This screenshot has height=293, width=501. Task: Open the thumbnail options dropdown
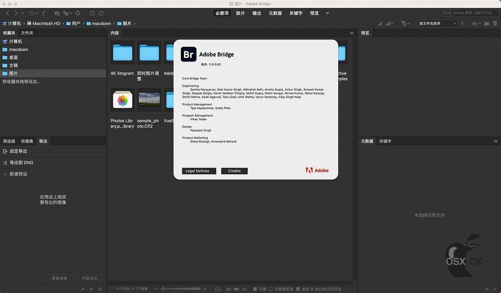(x=389, y=23)
